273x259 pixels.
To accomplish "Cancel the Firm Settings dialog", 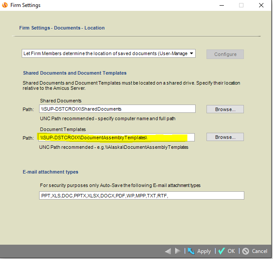I will coord(255,251).
